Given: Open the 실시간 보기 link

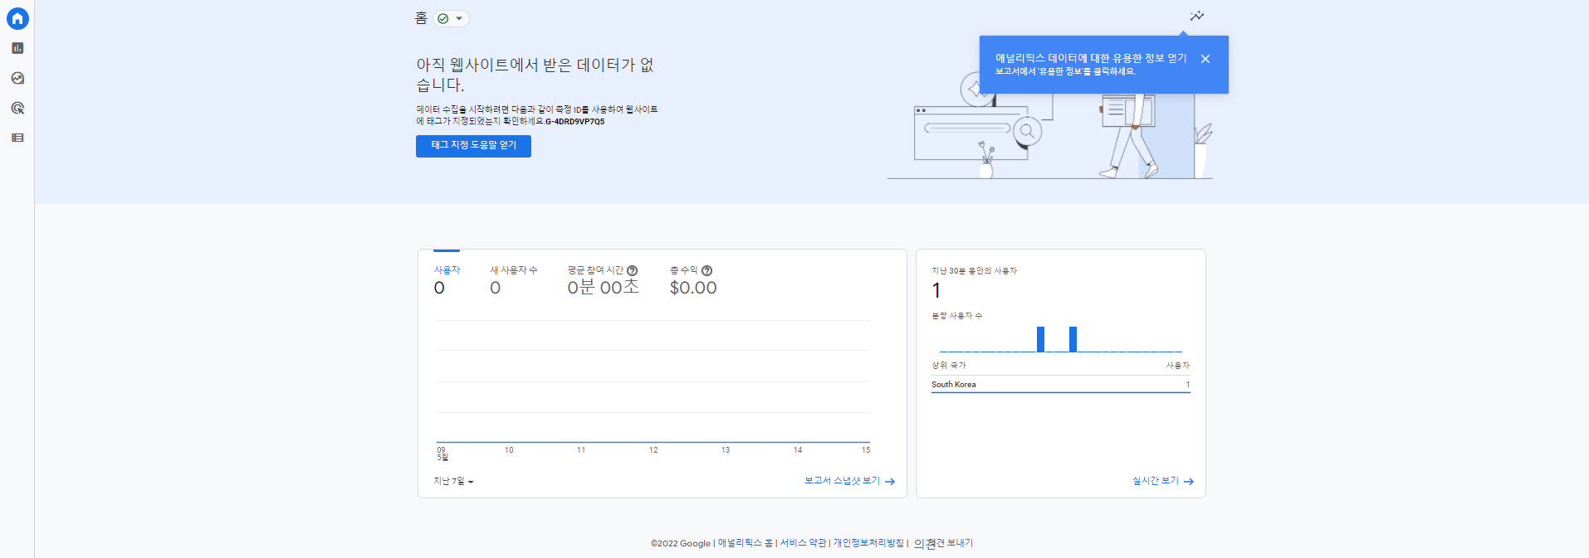Looking at the screenshot, I should coord(1163,481).
